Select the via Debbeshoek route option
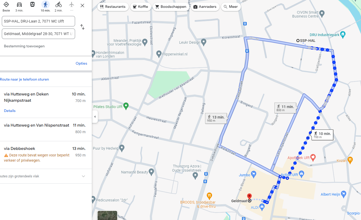 (x=46, y=155)
